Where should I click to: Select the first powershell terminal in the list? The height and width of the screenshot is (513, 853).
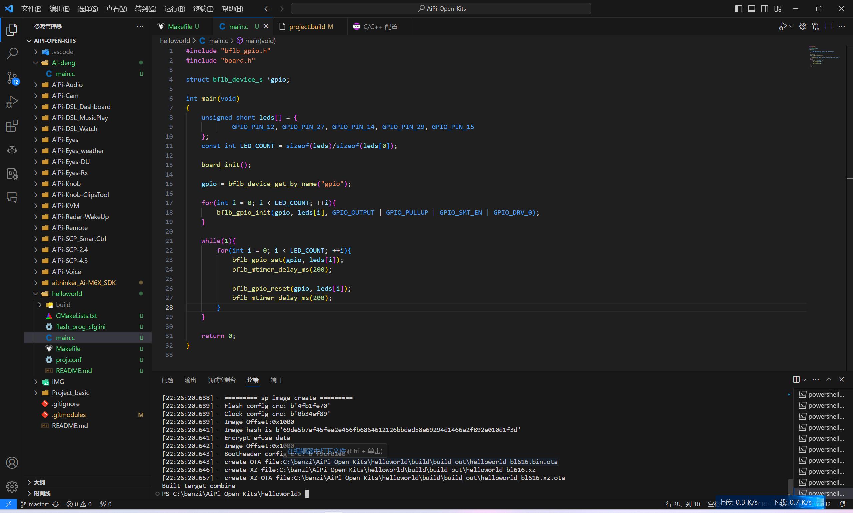pos(823,394)
